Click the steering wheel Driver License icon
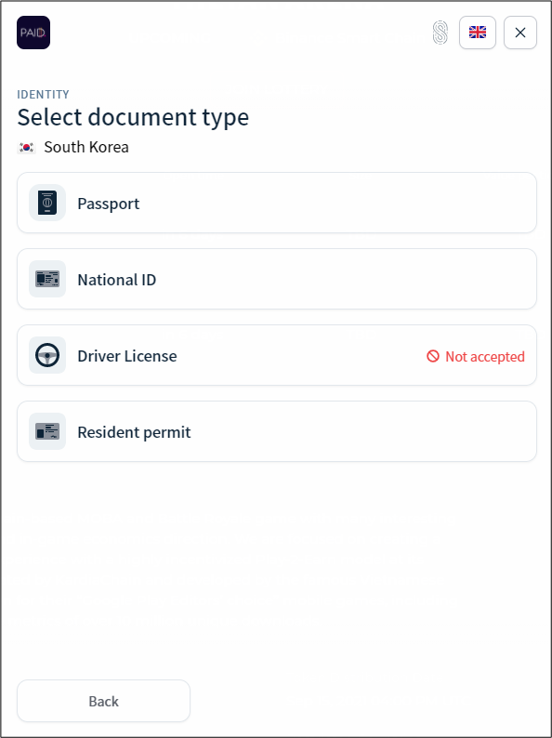Screen dimensions: 552x738 tap(47, 355)
